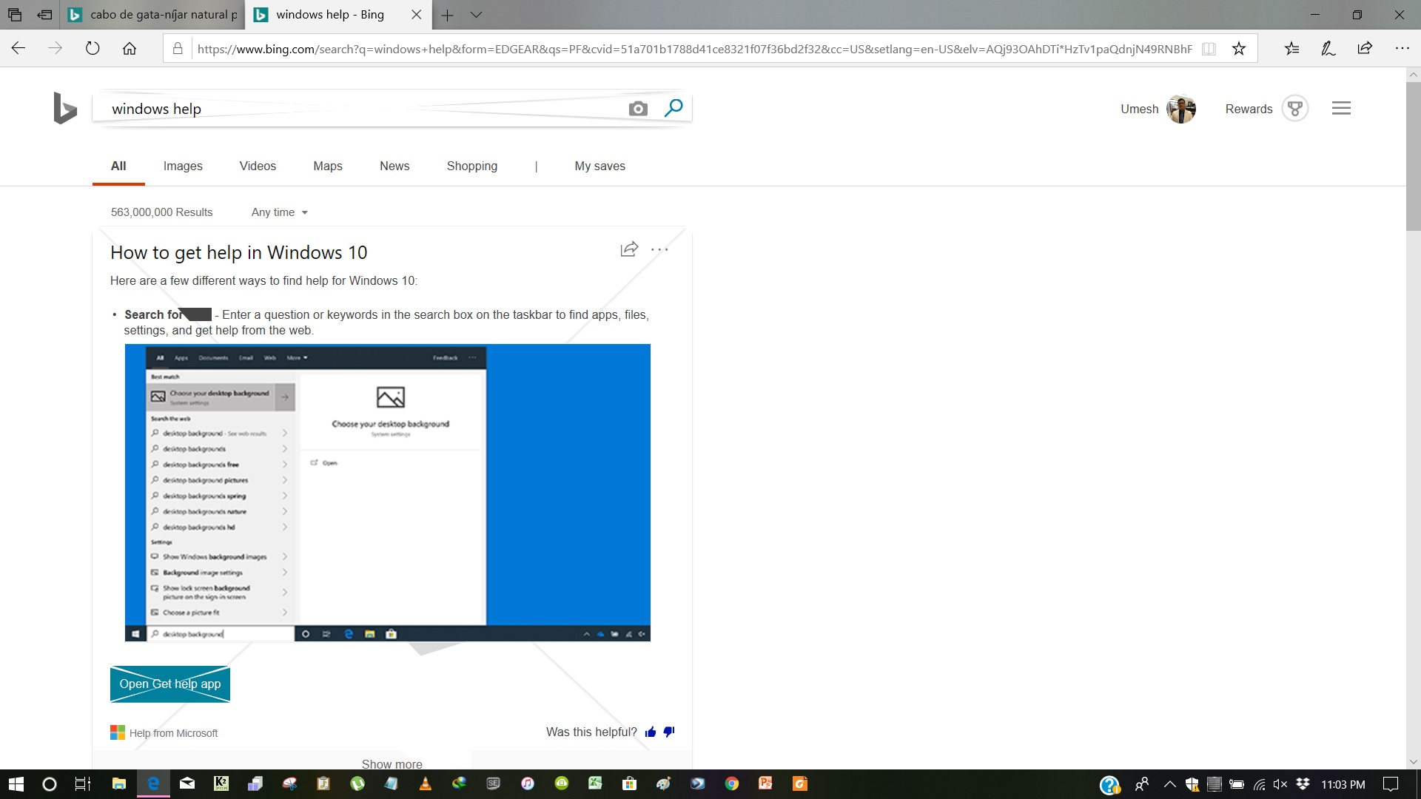1421x799 pixels.
Task: Go forward to the next page
Action: pos(56,49)
